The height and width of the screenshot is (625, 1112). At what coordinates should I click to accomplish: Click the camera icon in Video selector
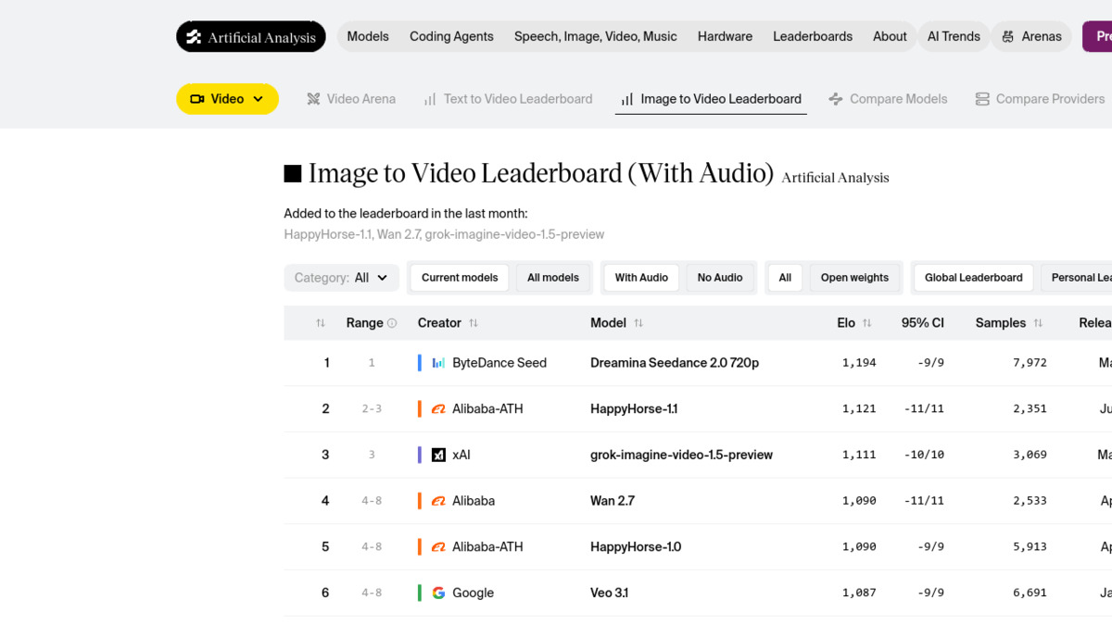click(x=197, y=99)
